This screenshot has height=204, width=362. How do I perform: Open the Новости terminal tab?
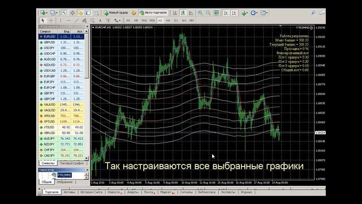114,192
